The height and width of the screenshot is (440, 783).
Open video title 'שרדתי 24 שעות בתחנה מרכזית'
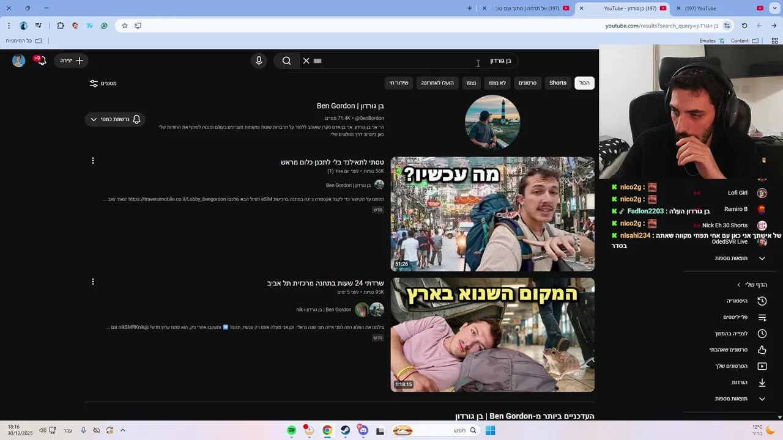point(325,283)
